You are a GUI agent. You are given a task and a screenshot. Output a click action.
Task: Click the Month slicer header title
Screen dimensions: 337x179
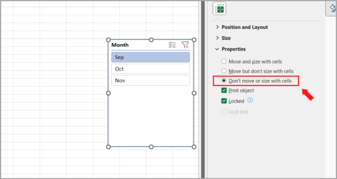pyautogui.click(x=120, y=45)
